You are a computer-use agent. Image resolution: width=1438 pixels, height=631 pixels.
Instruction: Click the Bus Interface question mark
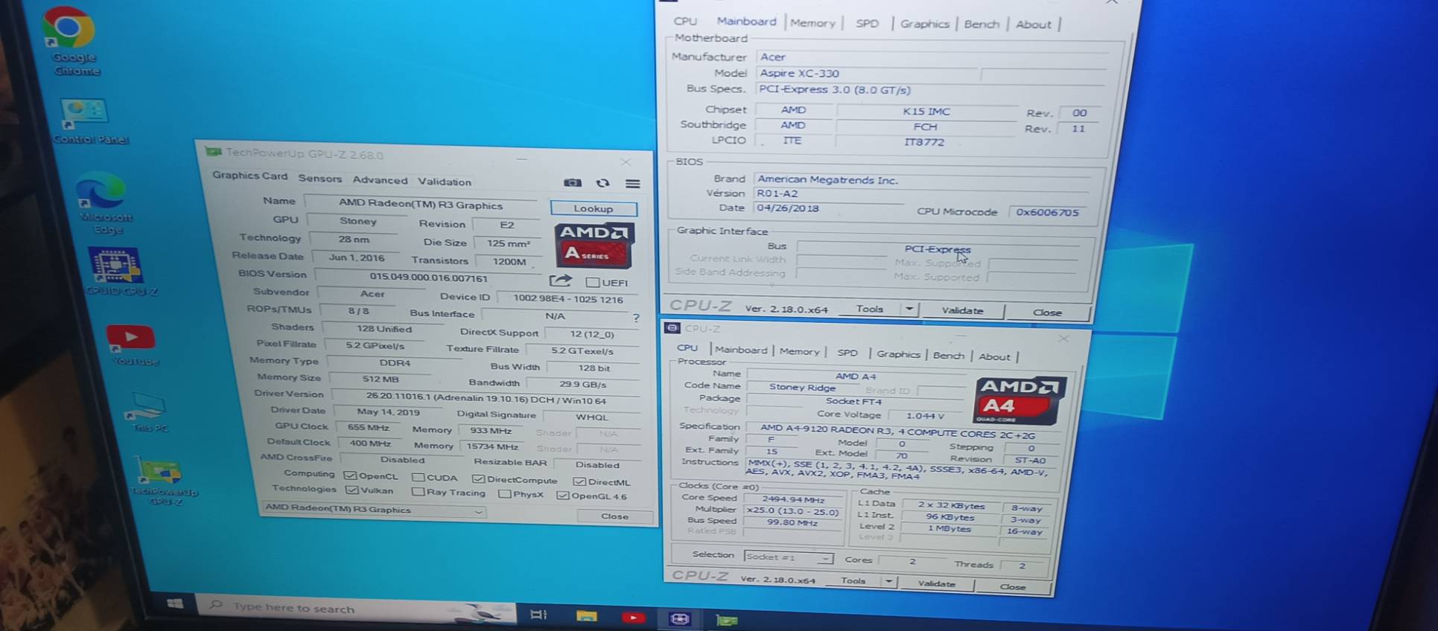(x=636, y=318)
